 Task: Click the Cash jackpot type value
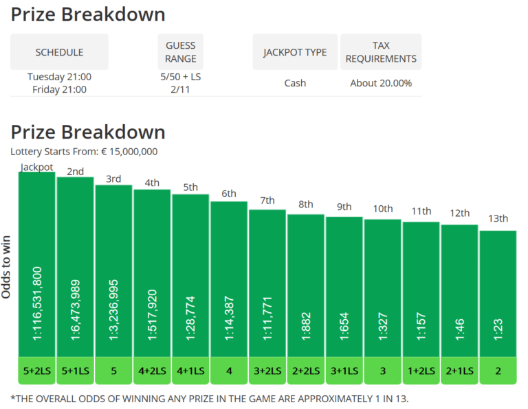[x=295, y=83]
